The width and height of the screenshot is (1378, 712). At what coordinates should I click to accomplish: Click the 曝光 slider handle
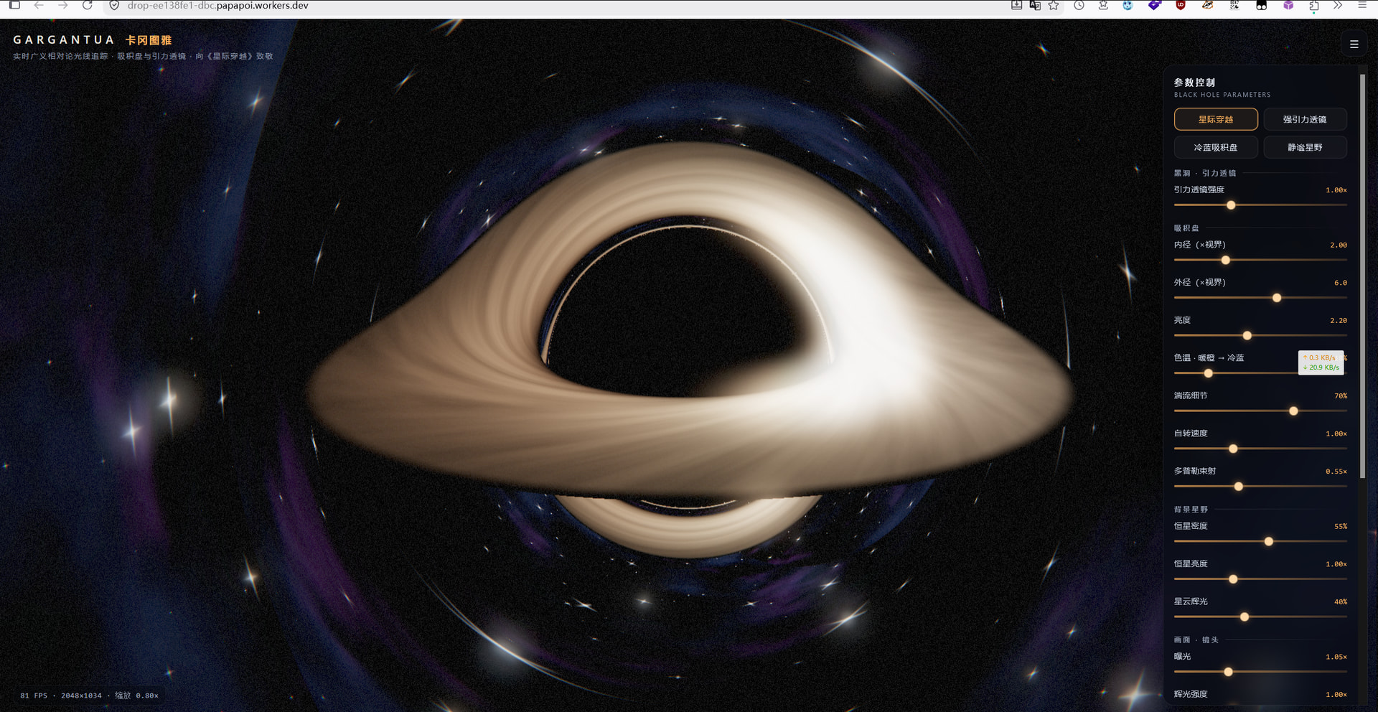1229,672
